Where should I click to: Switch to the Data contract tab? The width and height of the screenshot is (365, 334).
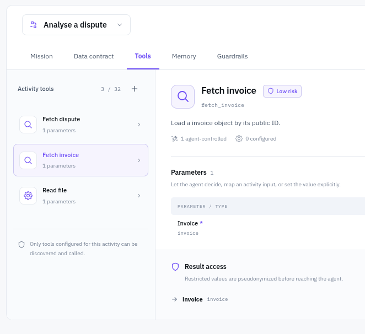click(x=94, y=56)
